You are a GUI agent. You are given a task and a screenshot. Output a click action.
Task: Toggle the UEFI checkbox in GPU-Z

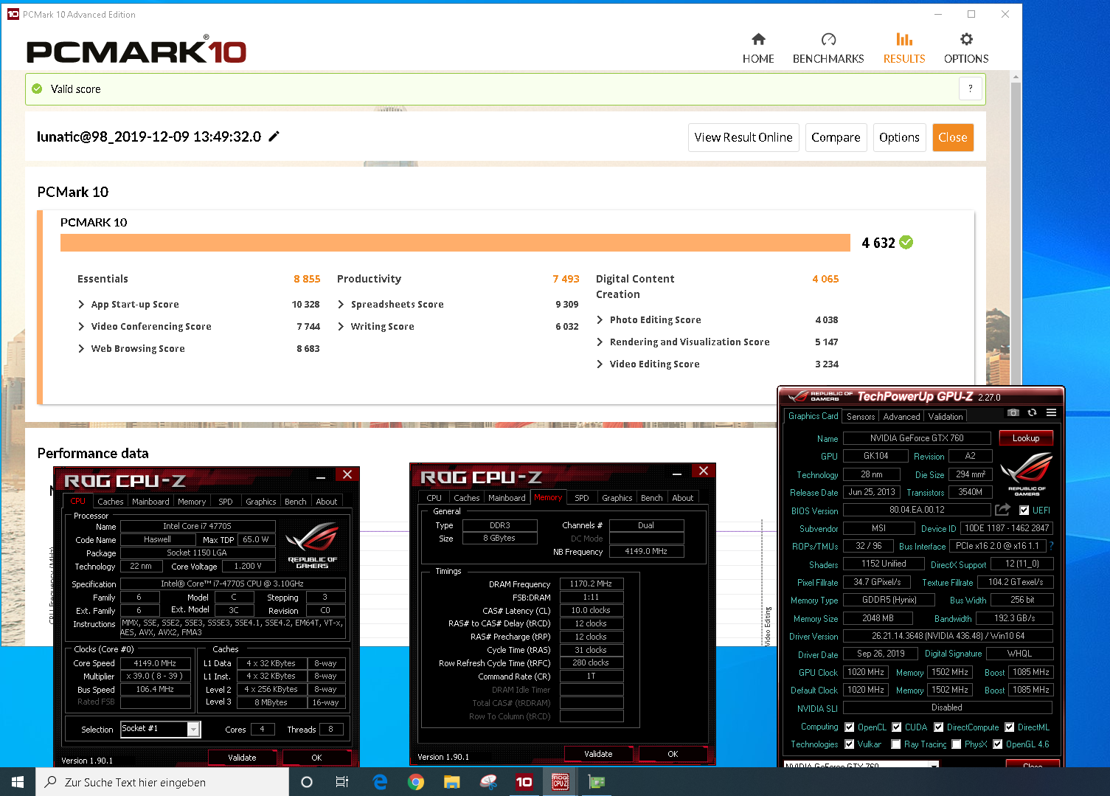click(1024, 510)
